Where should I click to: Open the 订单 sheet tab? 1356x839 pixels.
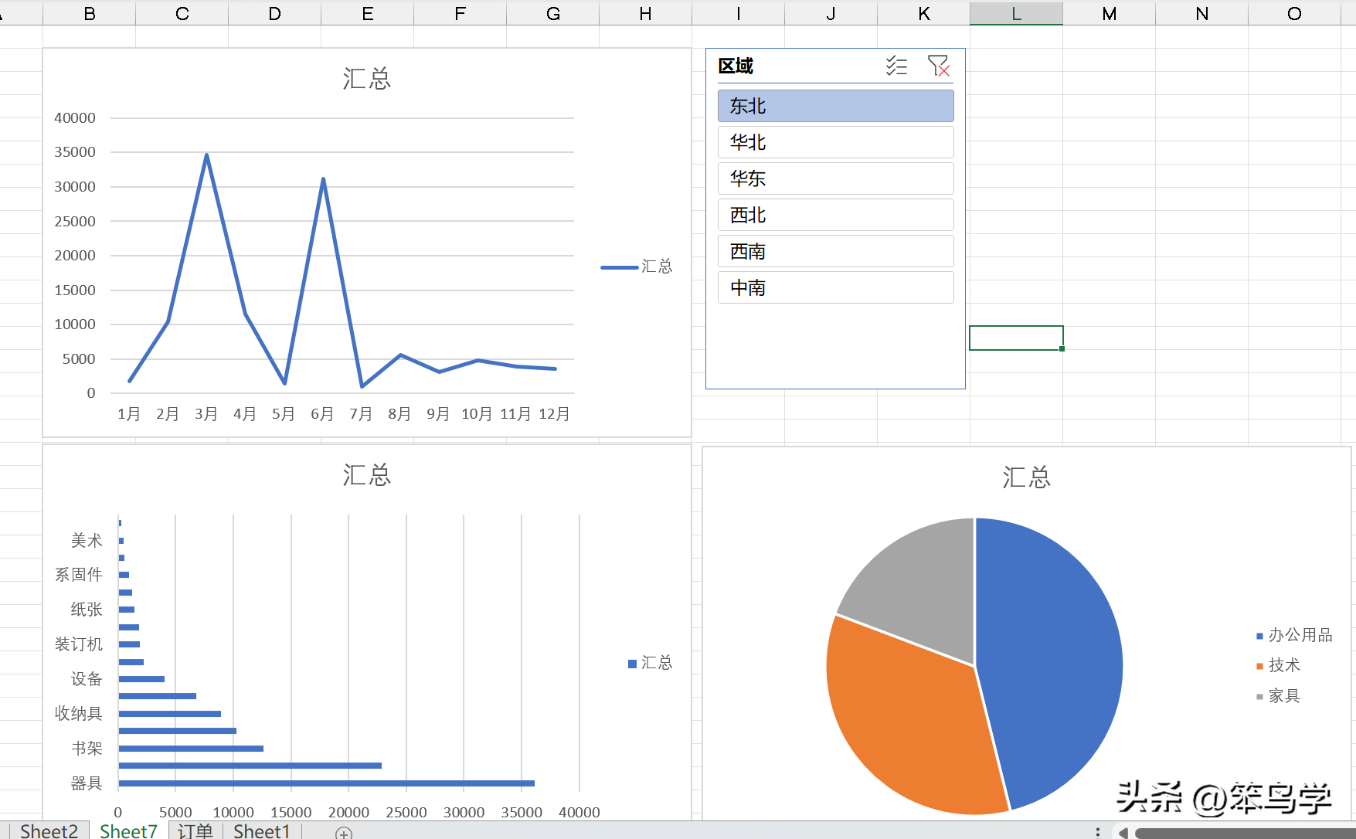coord(195,831)
